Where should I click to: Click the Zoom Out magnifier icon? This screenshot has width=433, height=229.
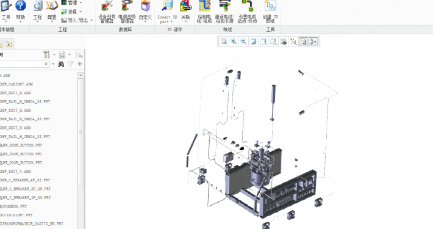coord(243,42)
